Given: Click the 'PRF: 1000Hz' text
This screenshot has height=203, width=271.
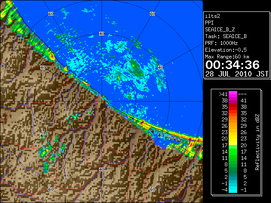Looking at the screenshot, I should [x=221, y=43].
